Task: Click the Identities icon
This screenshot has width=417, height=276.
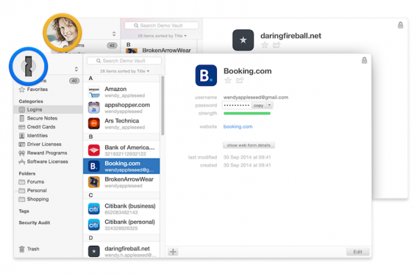Action: coord(22,136)
